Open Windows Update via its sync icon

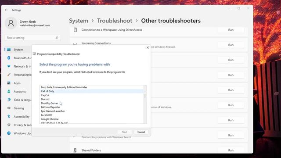point(9,133)
